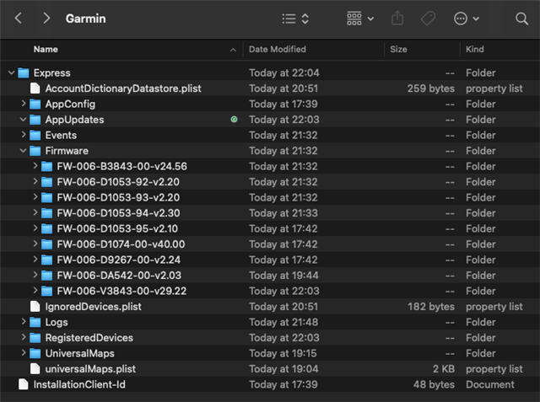
Task: Click the Edit Tags toolbar icon
Action: [x=429, y=18]
